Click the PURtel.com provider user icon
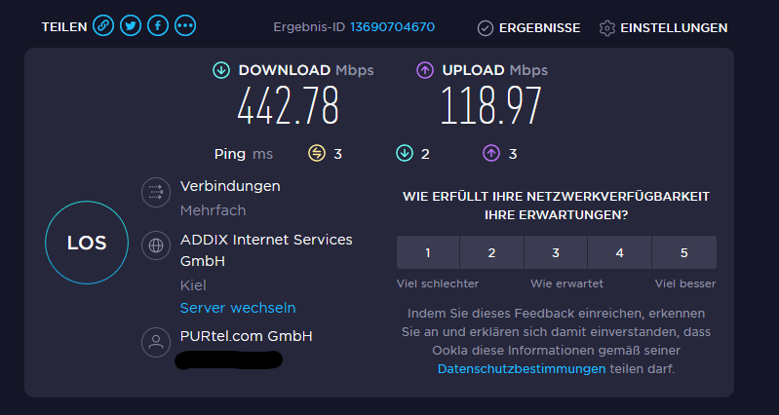Screen dimensions: 779x415 point(156,342)
